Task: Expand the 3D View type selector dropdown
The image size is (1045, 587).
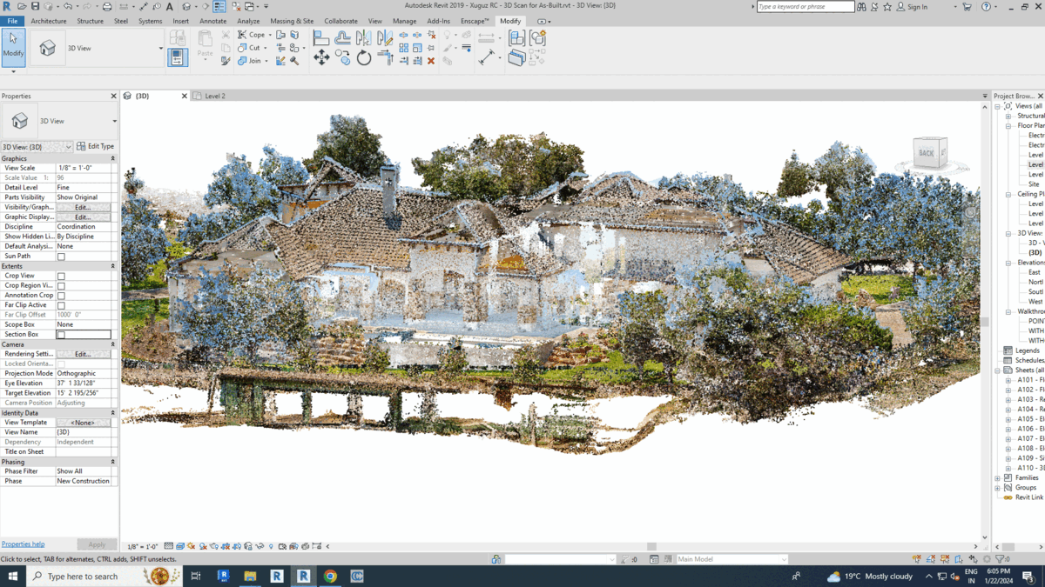Action: [x=114, y=122]
